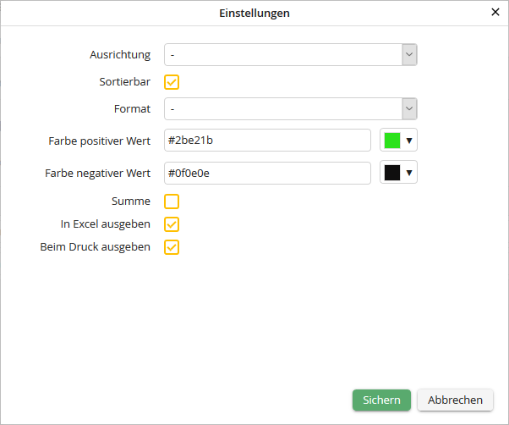This screenshot has width=509, height=425.
Task: Click the Sichern button
Action: (x=381, y=400)
